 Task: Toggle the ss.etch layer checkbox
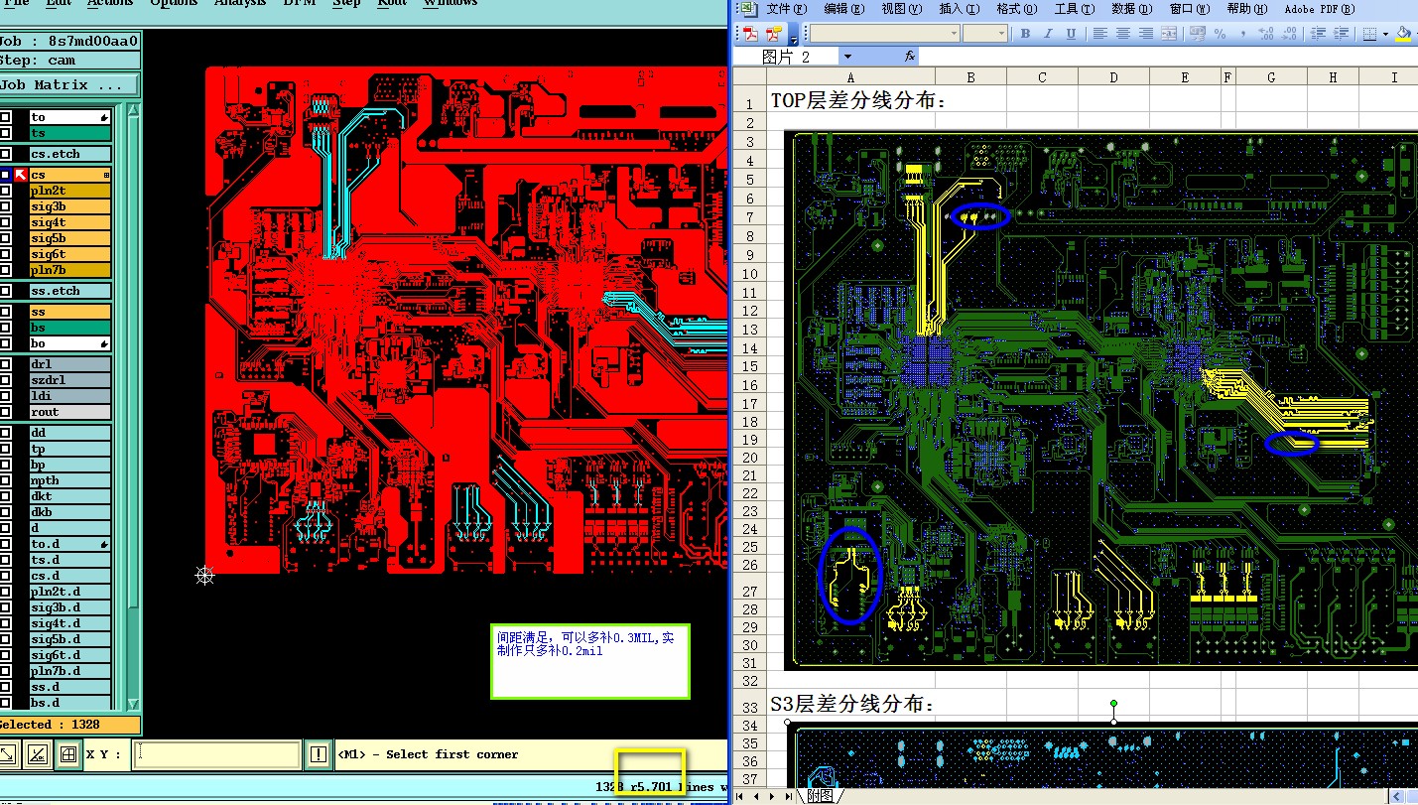(x=6, y=291)
